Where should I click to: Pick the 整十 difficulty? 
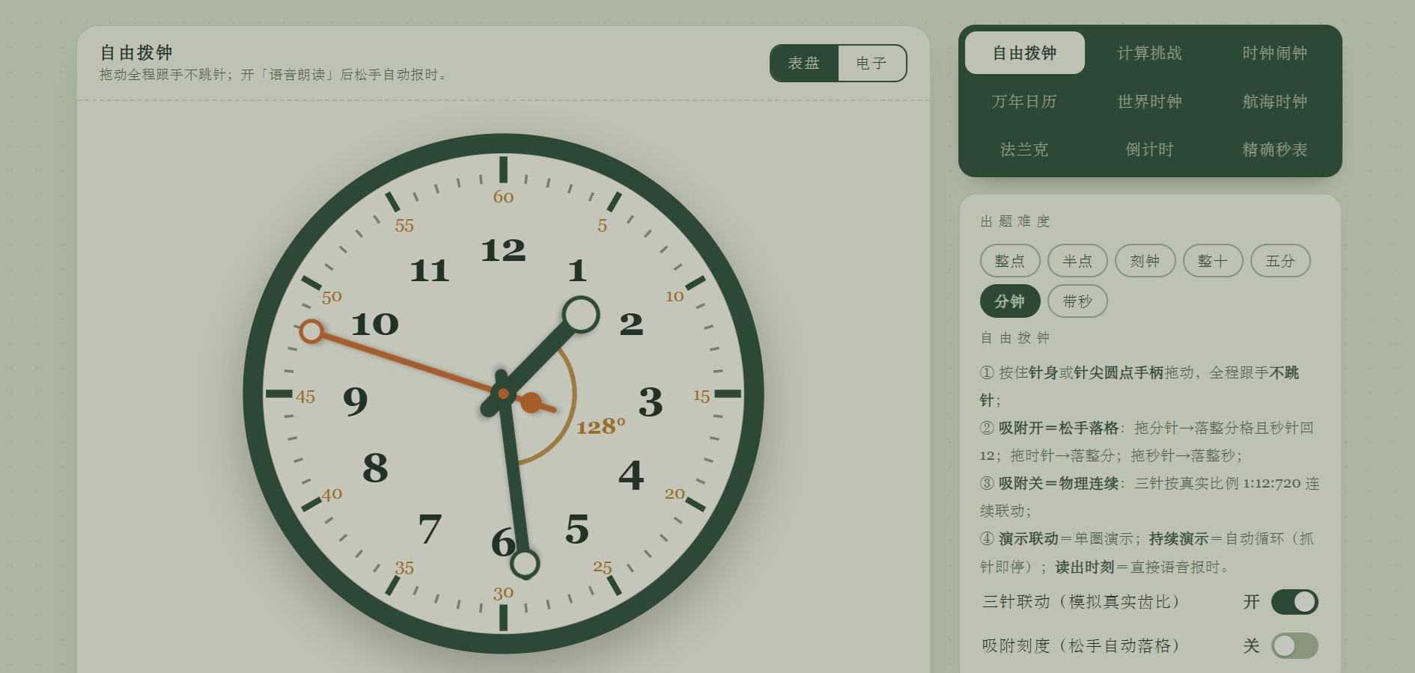tap(1213, 261)
